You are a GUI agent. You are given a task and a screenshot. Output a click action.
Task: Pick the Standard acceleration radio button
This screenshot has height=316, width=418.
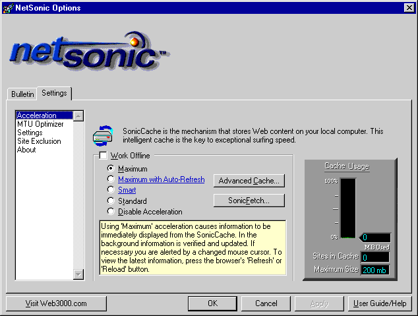111,201
